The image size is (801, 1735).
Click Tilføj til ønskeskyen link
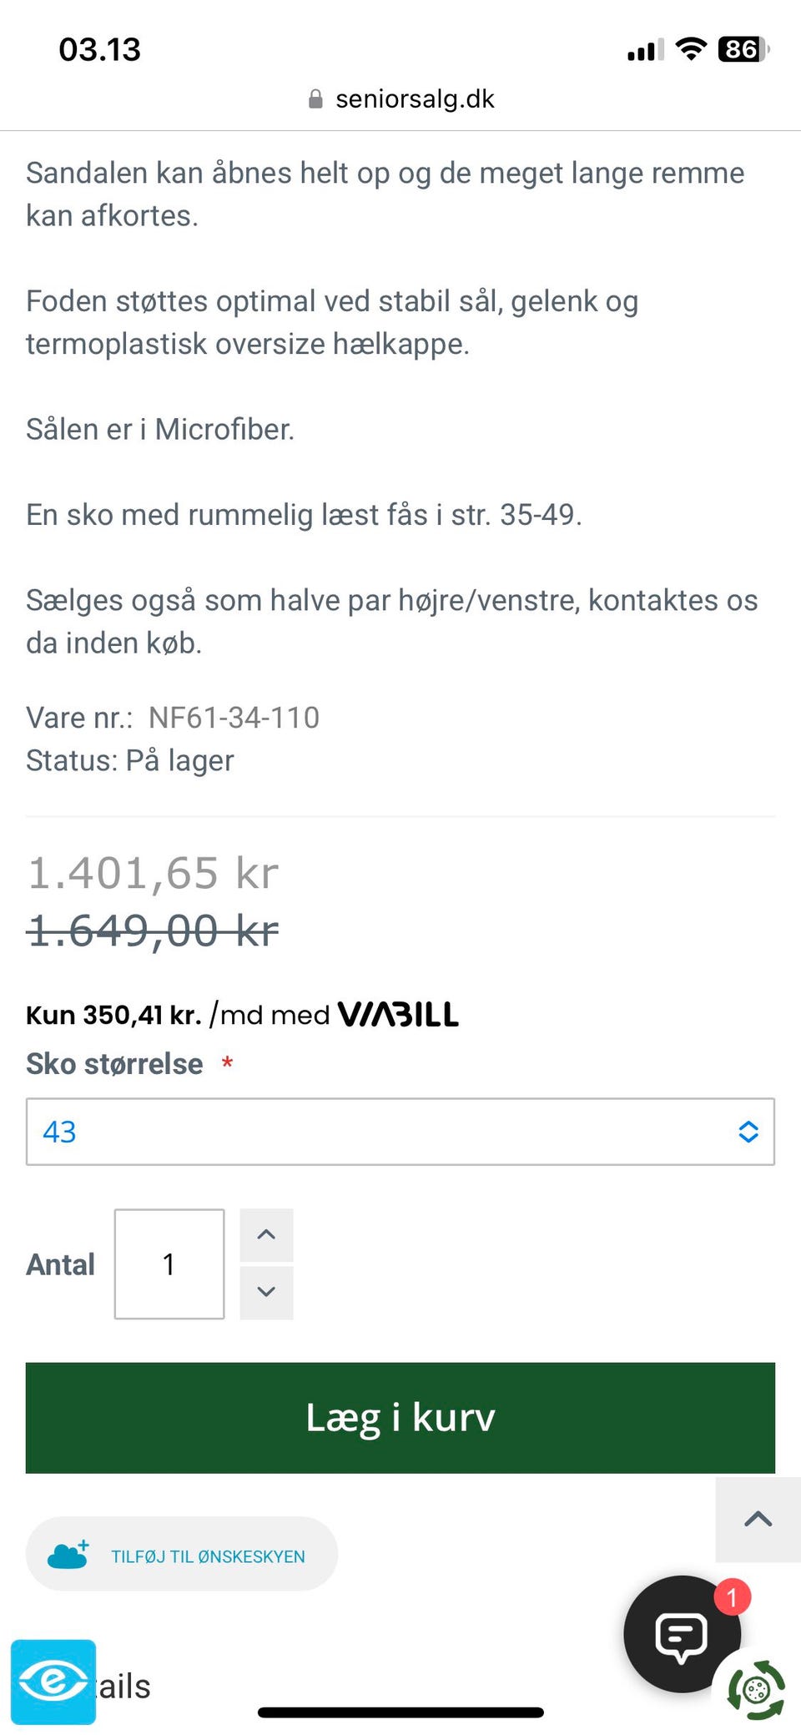pos(208,1556)
